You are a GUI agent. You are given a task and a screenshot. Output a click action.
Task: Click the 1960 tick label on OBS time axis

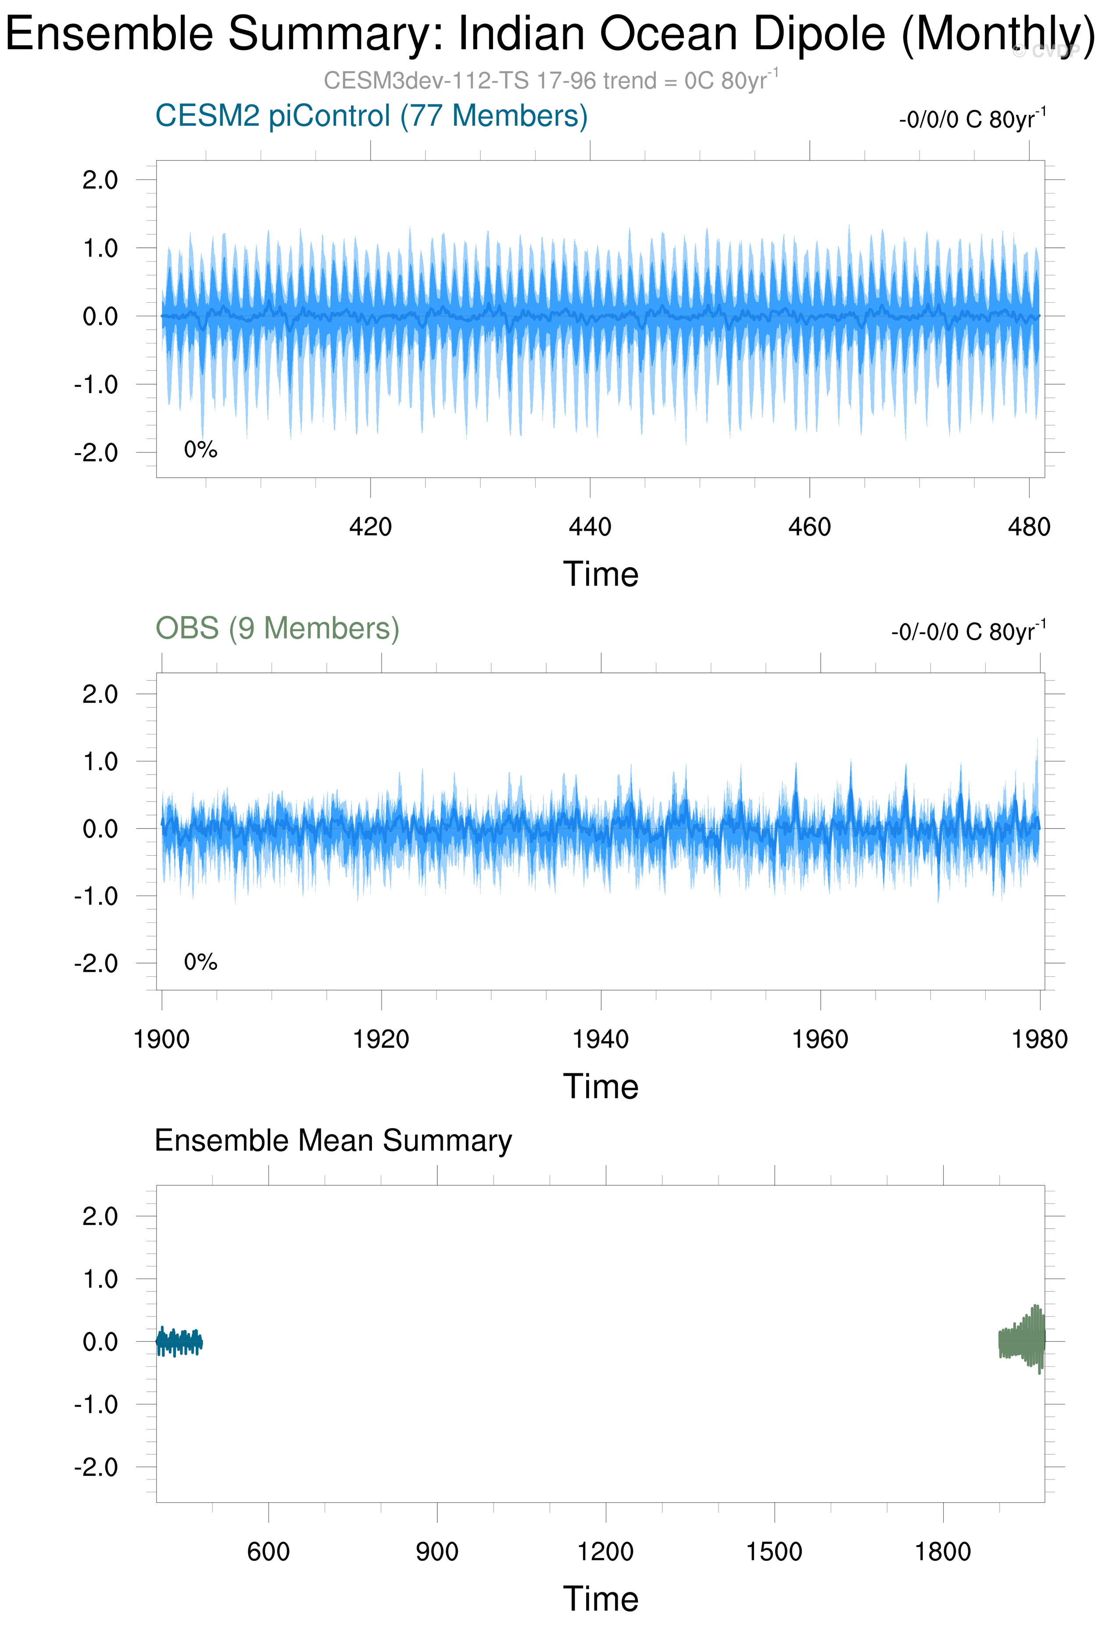click(x=820, y=1039)
